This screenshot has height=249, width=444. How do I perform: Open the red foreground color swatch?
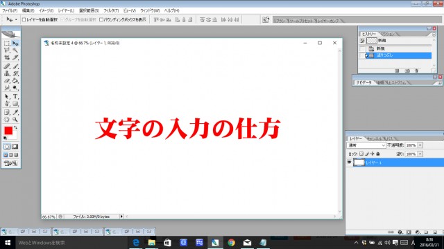[x=8, y=130]
